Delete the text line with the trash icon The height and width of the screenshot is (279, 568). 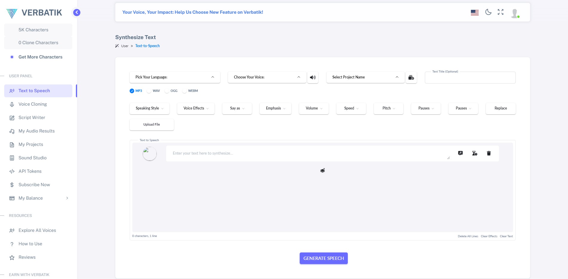(489, 153)
